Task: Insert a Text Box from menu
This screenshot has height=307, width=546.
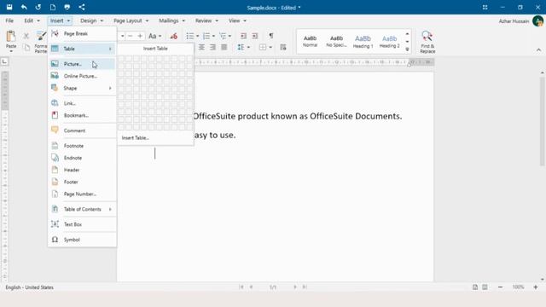Action: click(82, 224)
